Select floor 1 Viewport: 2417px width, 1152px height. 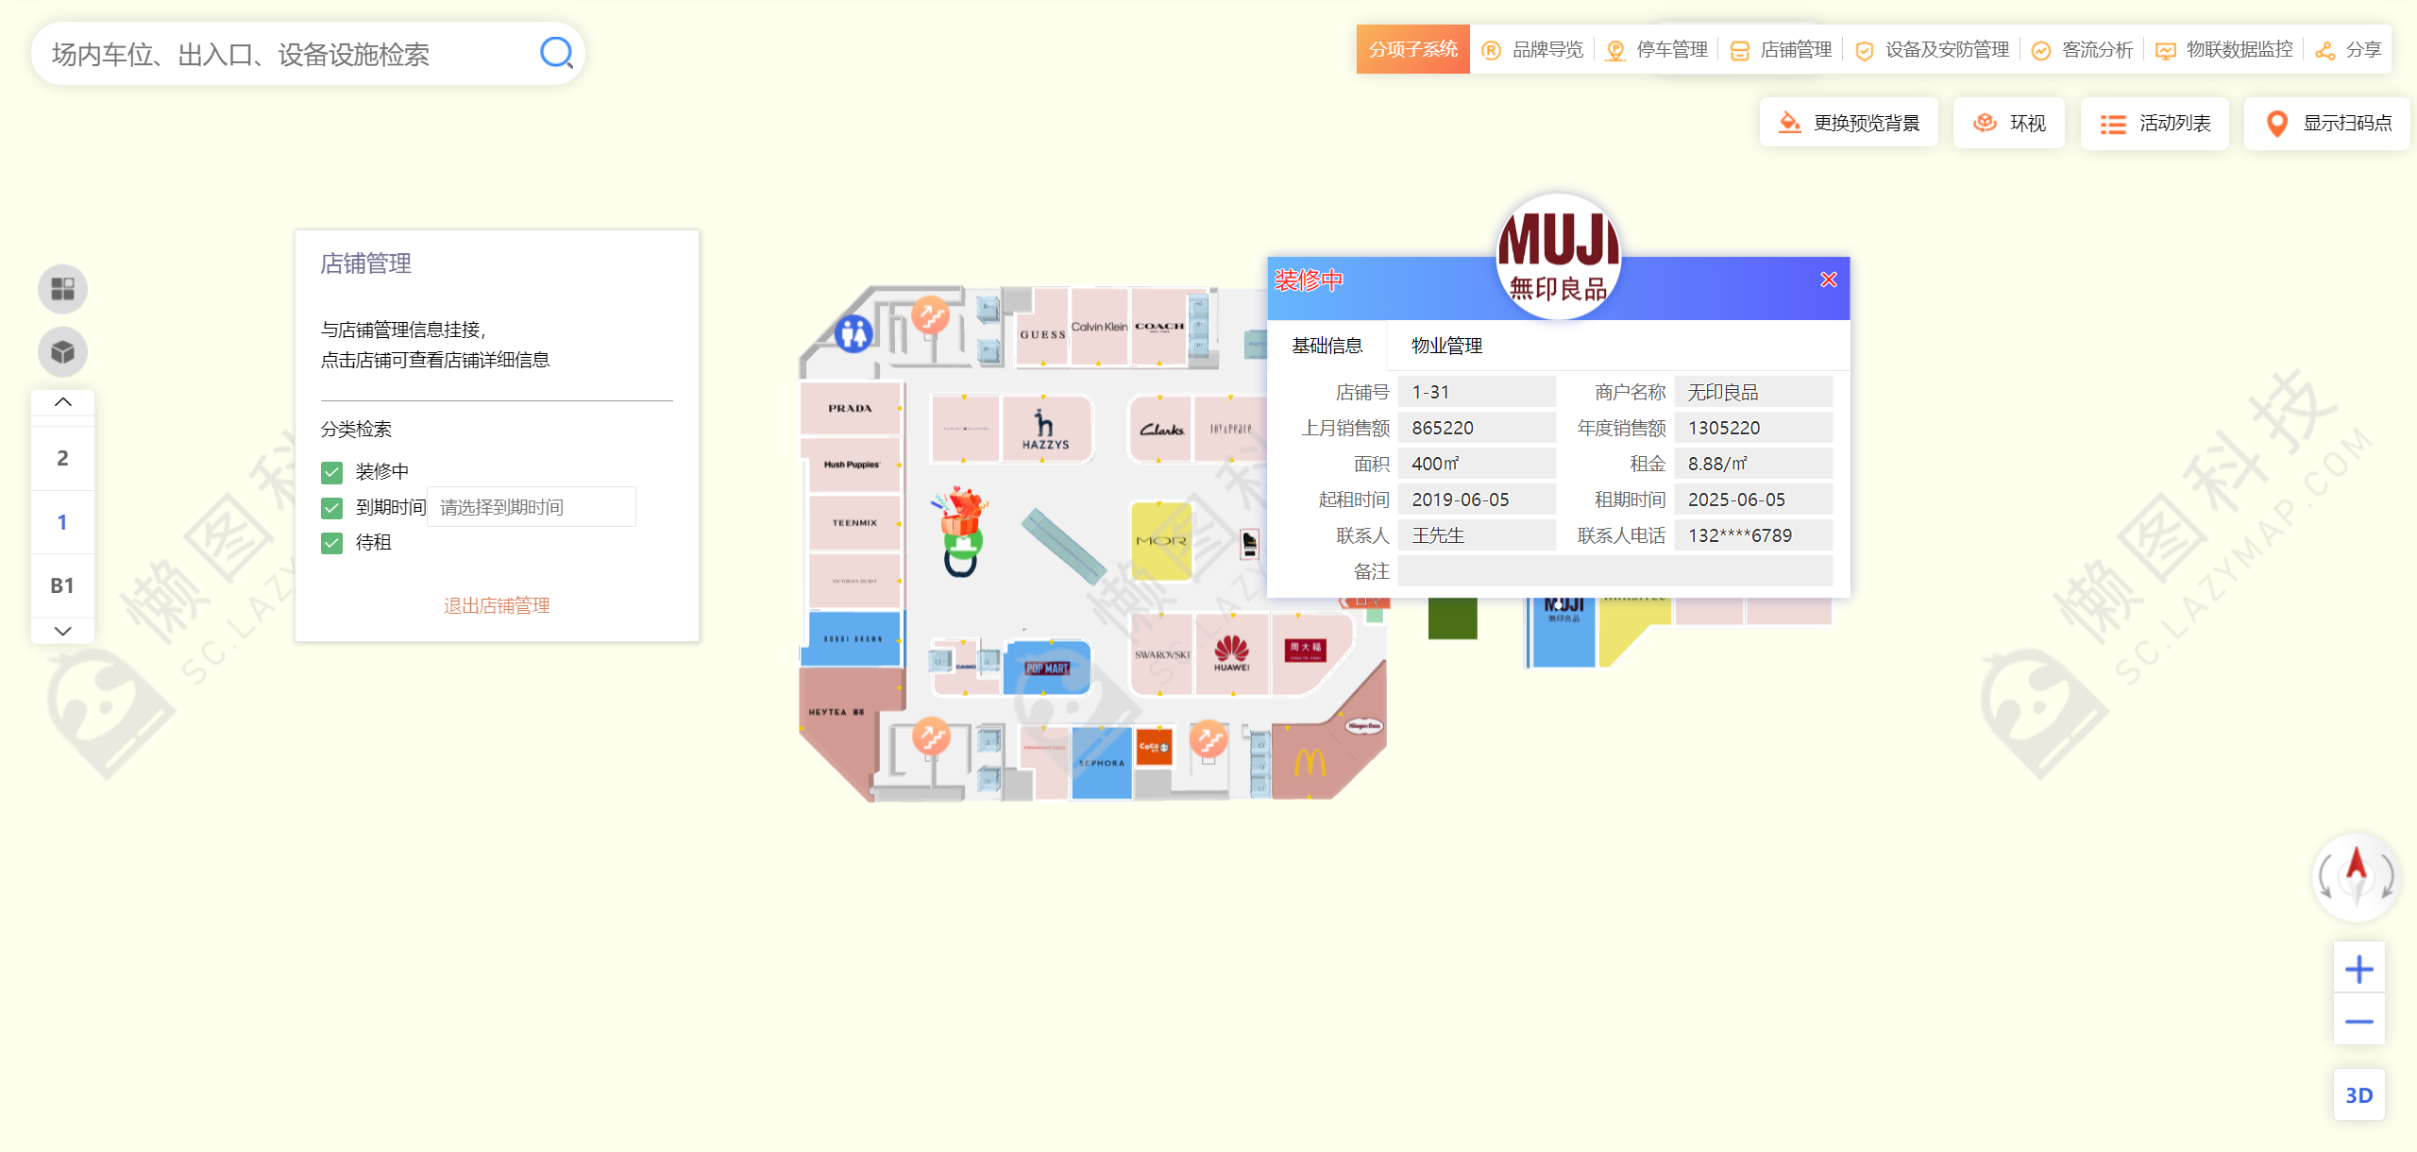coord(62,522)
